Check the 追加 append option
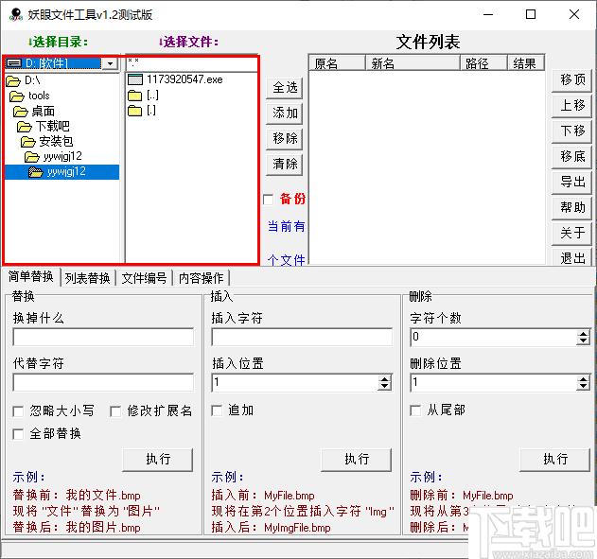This screenshot has width=597, height=559. point(217,411)
